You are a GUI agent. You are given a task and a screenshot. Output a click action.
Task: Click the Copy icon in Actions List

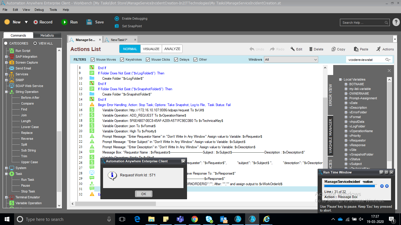tap(333, 49)
